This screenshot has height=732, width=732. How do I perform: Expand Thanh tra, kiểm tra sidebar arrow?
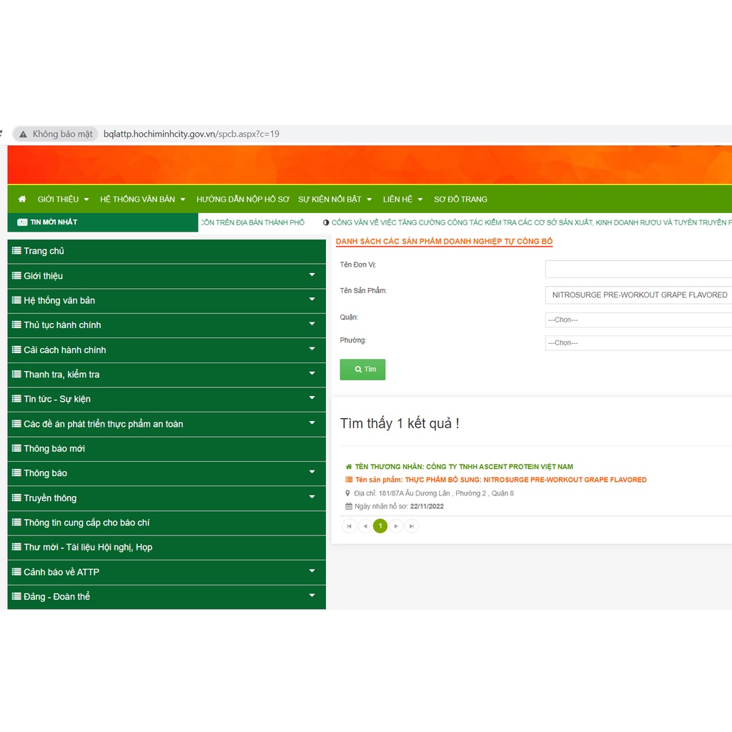tap(312, 374)
